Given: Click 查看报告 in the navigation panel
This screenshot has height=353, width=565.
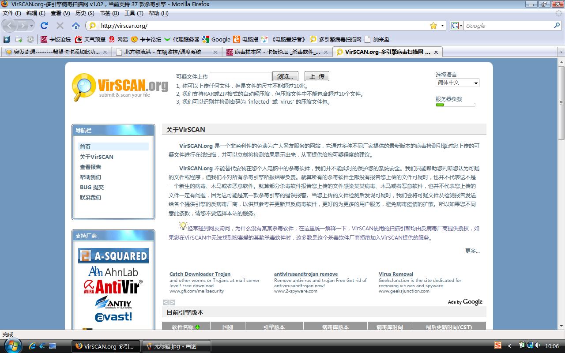Looking at the screenshot, I should point(90,167).
